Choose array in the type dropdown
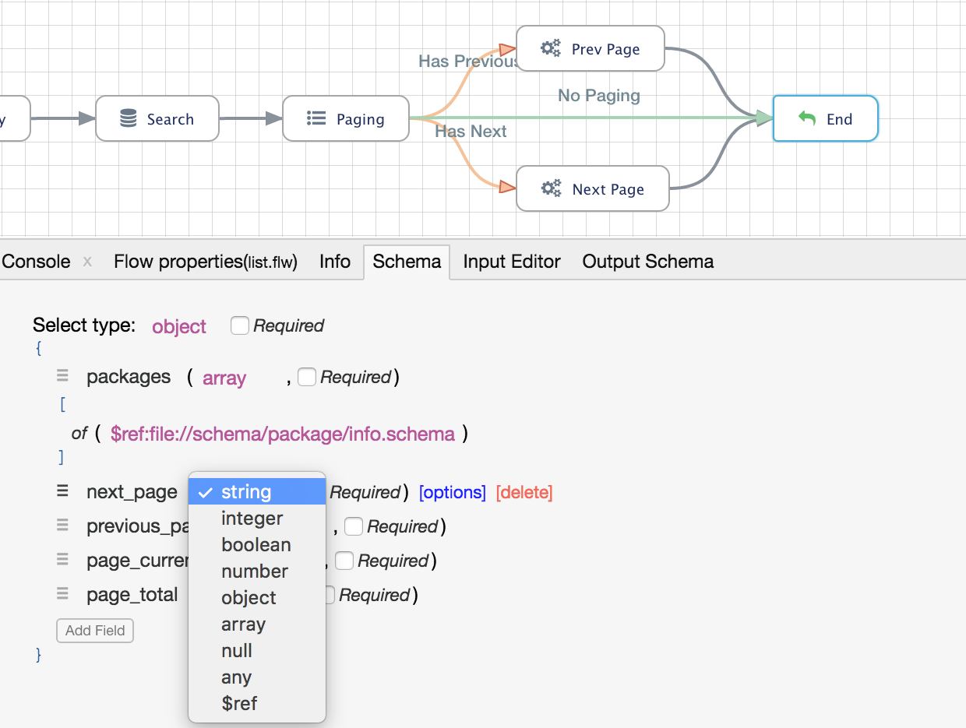 click(257, 624)
